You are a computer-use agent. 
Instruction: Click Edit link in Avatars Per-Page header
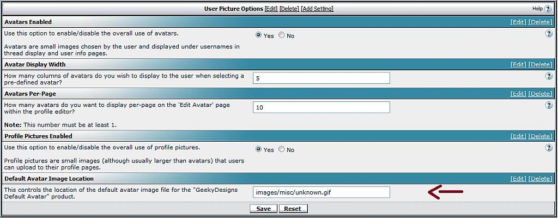coord(518,94)
